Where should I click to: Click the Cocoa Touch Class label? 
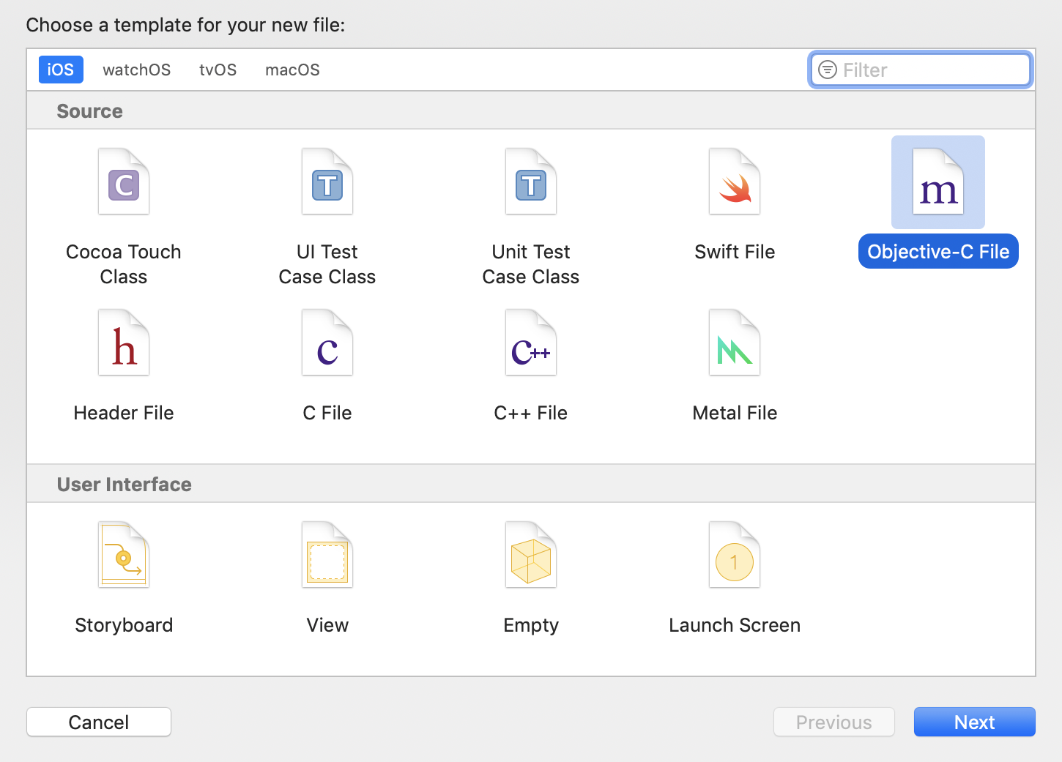point(124,264)
